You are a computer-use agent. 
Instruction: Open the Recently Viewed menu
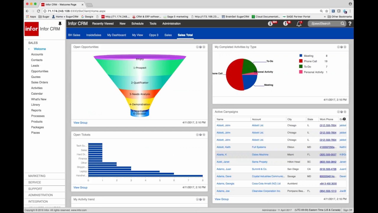103,24
